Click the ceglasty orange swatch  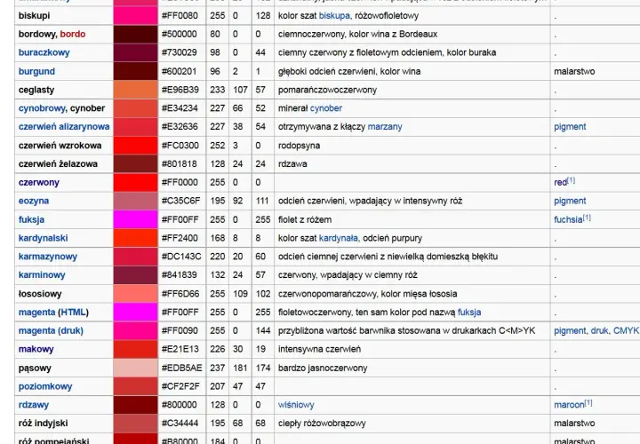pos(135,90)
